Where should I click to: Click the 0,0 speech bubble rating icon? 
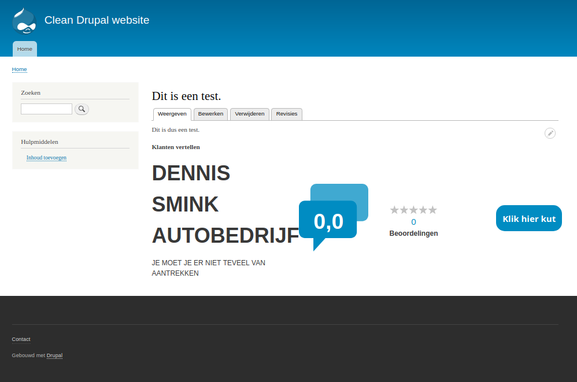point(334,217)
